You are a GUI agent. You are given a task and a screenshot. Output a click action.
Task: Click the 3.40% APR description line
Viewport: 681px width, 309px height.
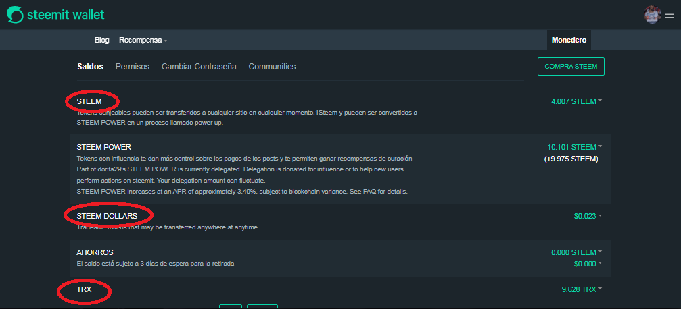click(242, 191)
